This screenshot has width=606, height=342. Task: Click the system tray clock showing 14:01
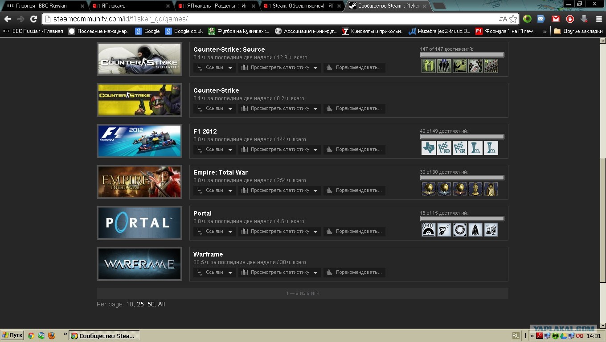[x=594, y=336]
